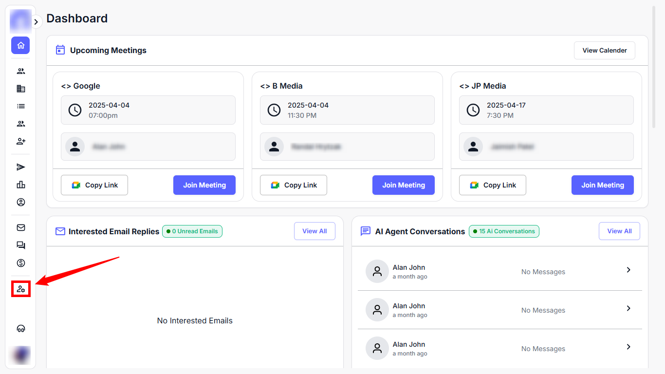Expand first Alan John conversation chevron

pos(628,270)
